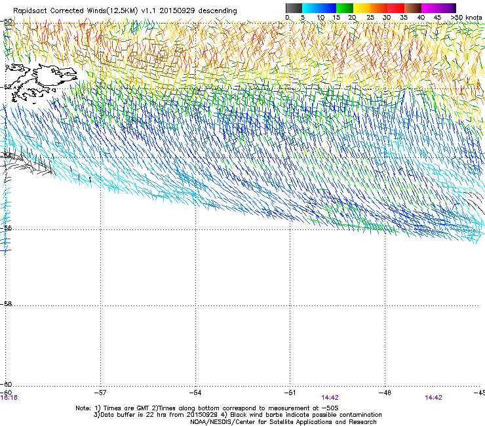Image resolution: width=485 pixels, height=426 pixels.
Task: Click the '-51' longitude axis label
Action: tap(290, 393)
